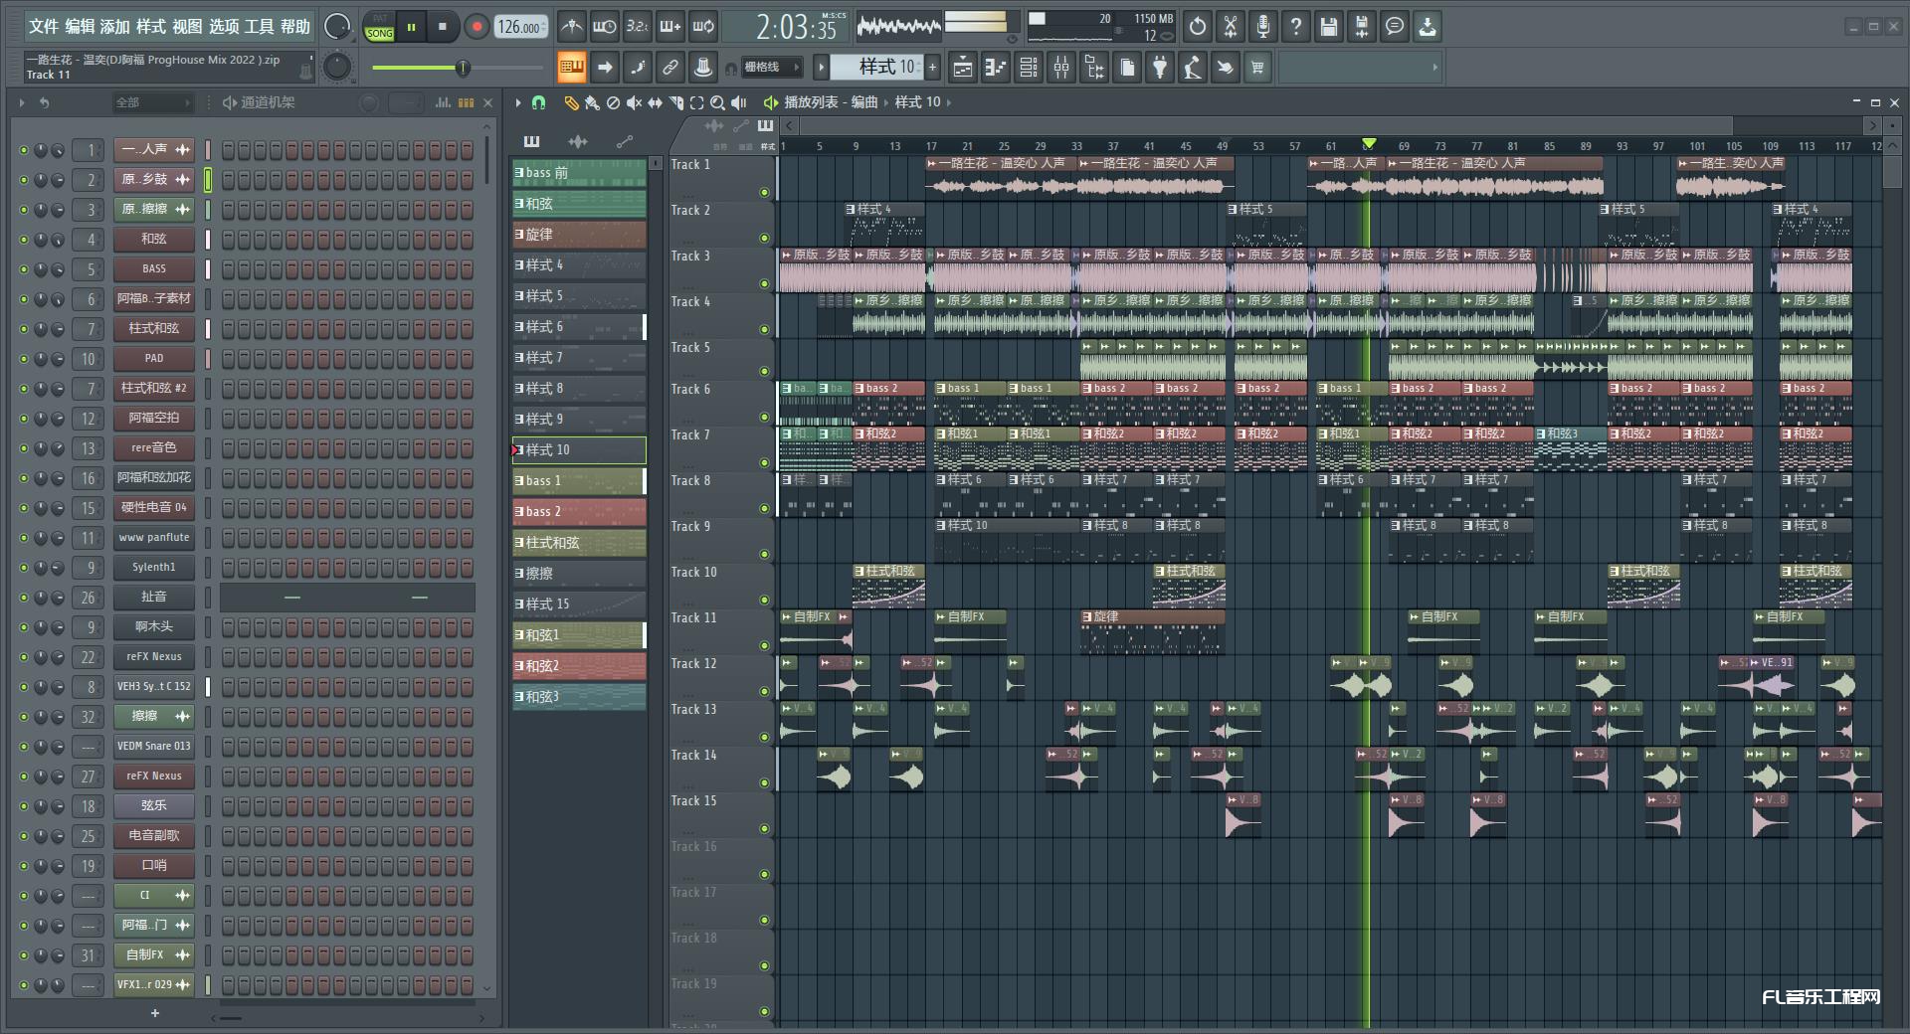
Task: Add a channel with the rack plus button
Action: pos(154,1013)
